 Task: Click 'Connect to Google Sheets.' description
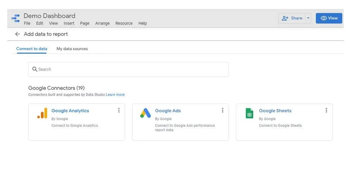[x=281, y=125]
